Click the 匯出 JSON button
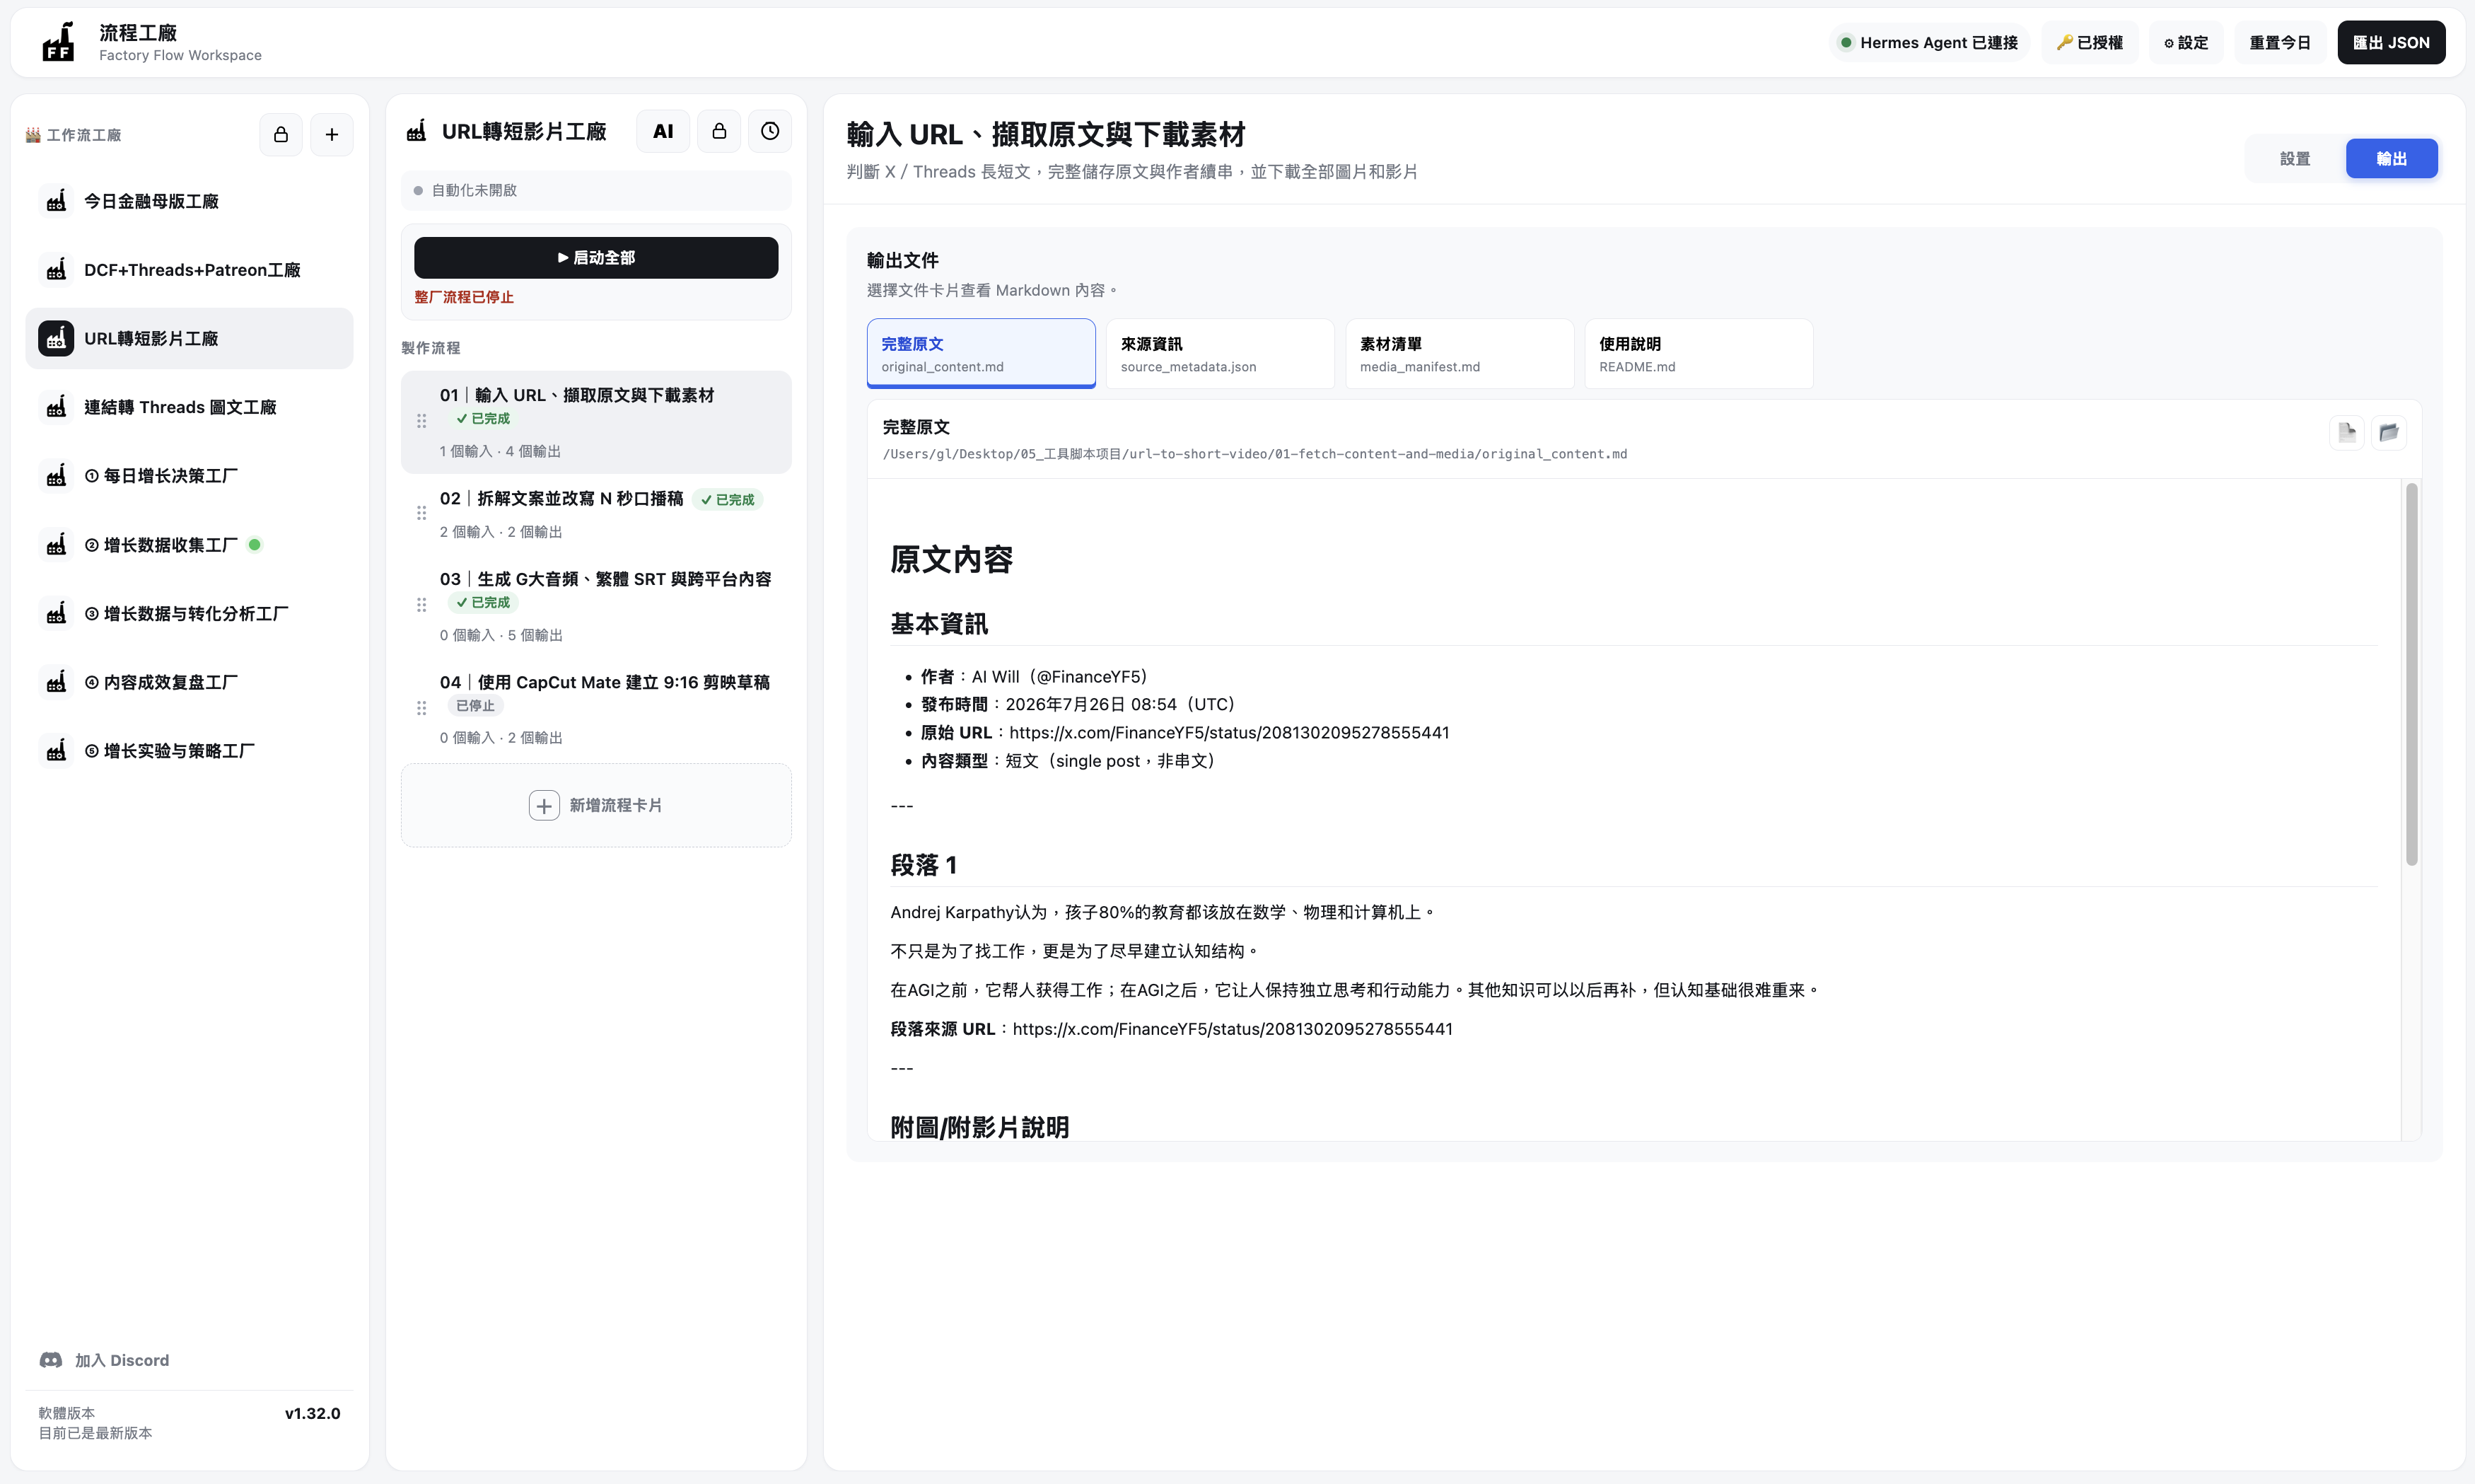The height and width of the screenshot is (1484, 2475). coord(2391,42)
